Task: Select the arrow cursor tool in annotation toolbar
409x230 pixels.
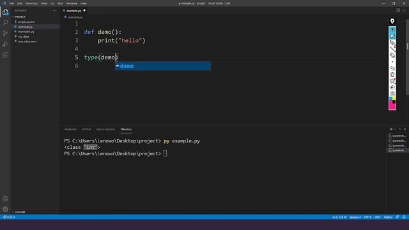Action: pos(392,36)
